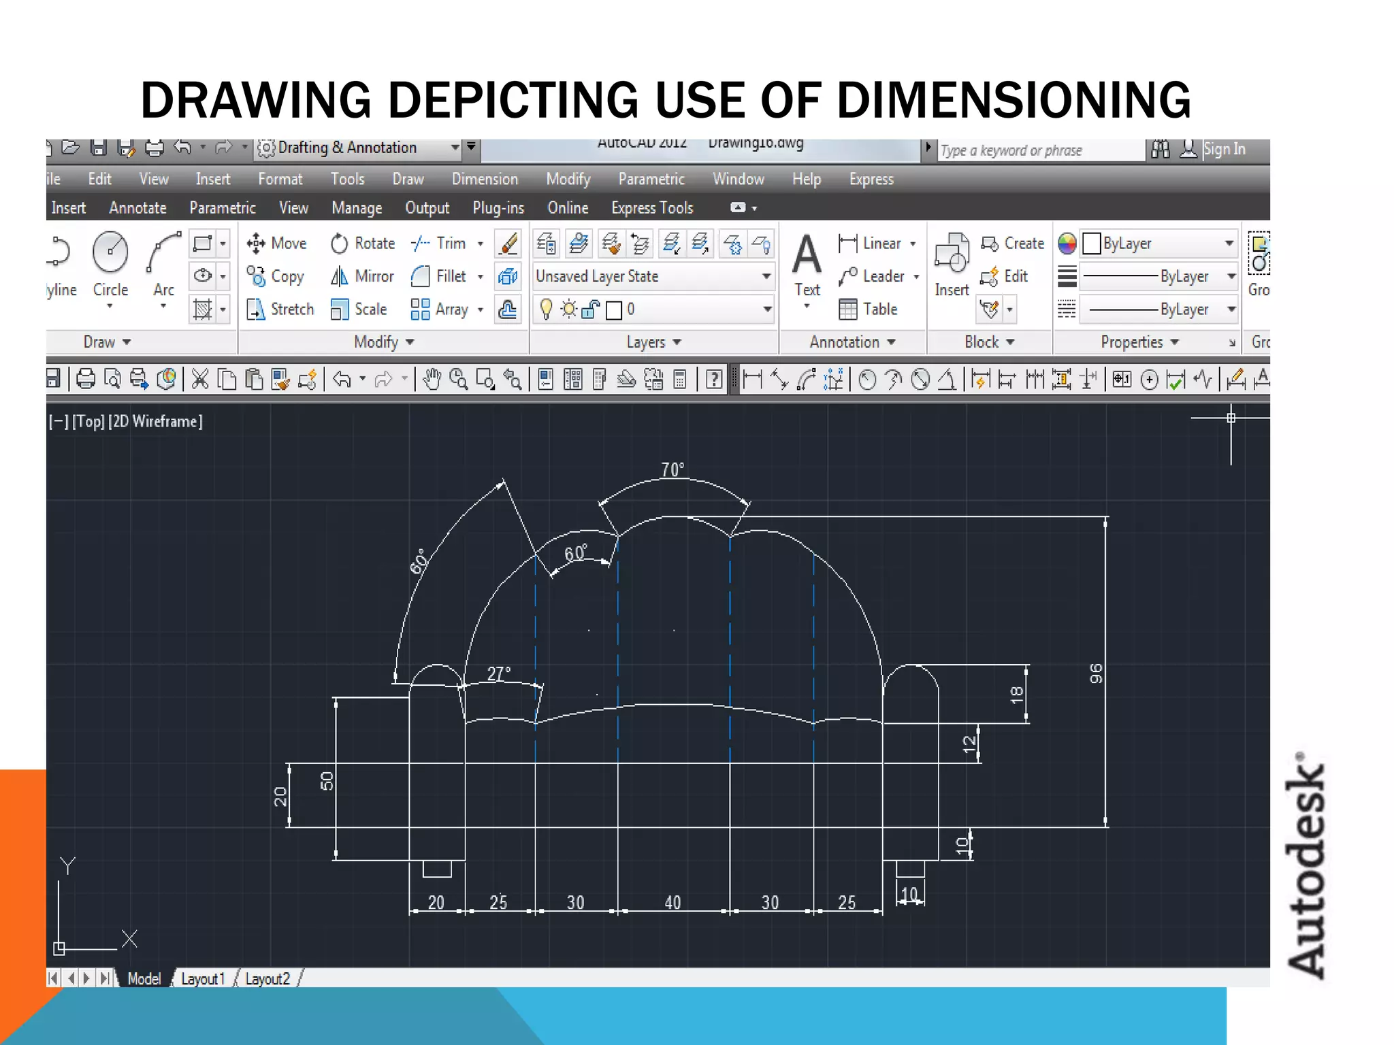Click the Pan hand icon in toolbar
The width and height of the screenshot is (1394, 1045).
coord(432,379)
